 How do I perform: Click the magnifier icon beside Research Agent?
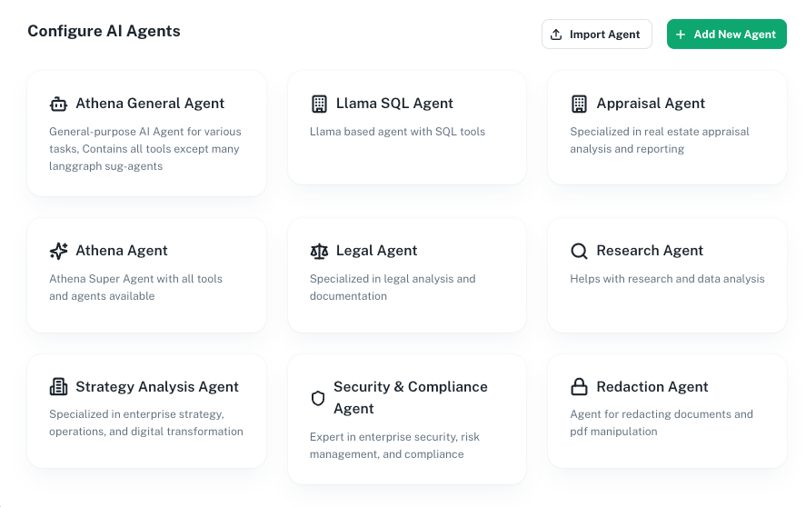[580, 251]
